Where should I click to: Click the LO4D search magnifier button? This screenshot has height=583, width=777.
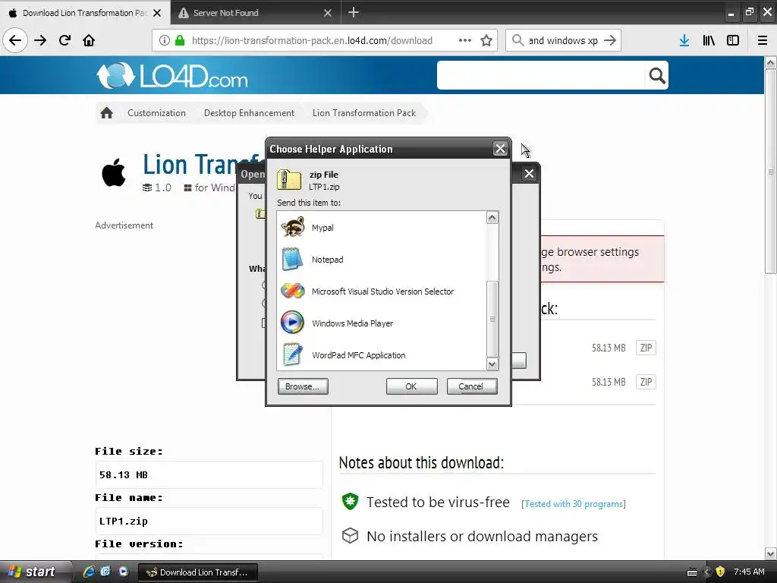[656, 75]
